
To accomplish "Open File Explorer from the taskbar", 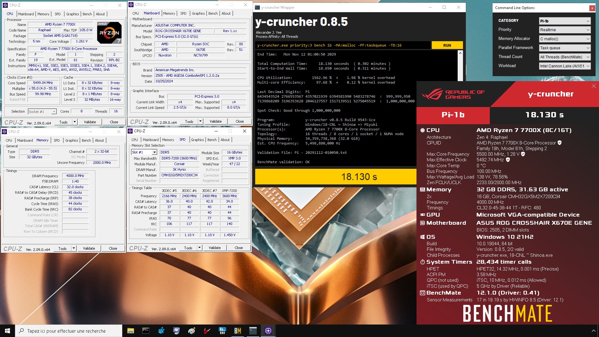I will 130,331.
